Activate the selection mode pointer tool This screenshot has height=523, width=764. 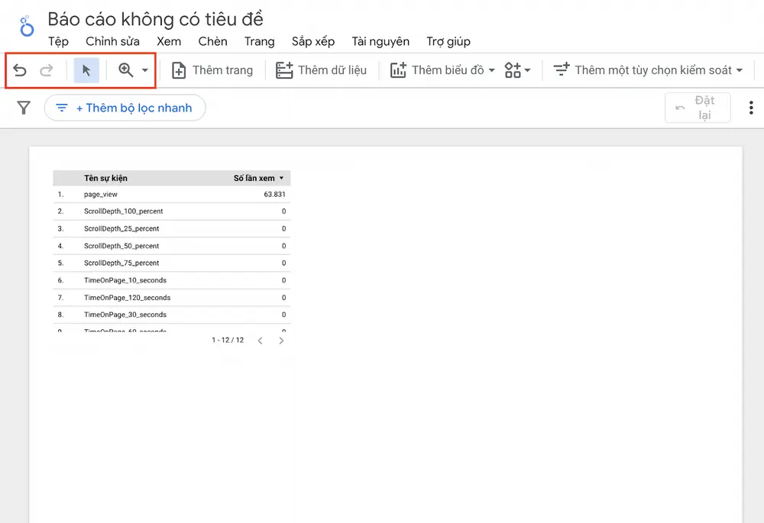pyautogui.click(x=87, y=70)
